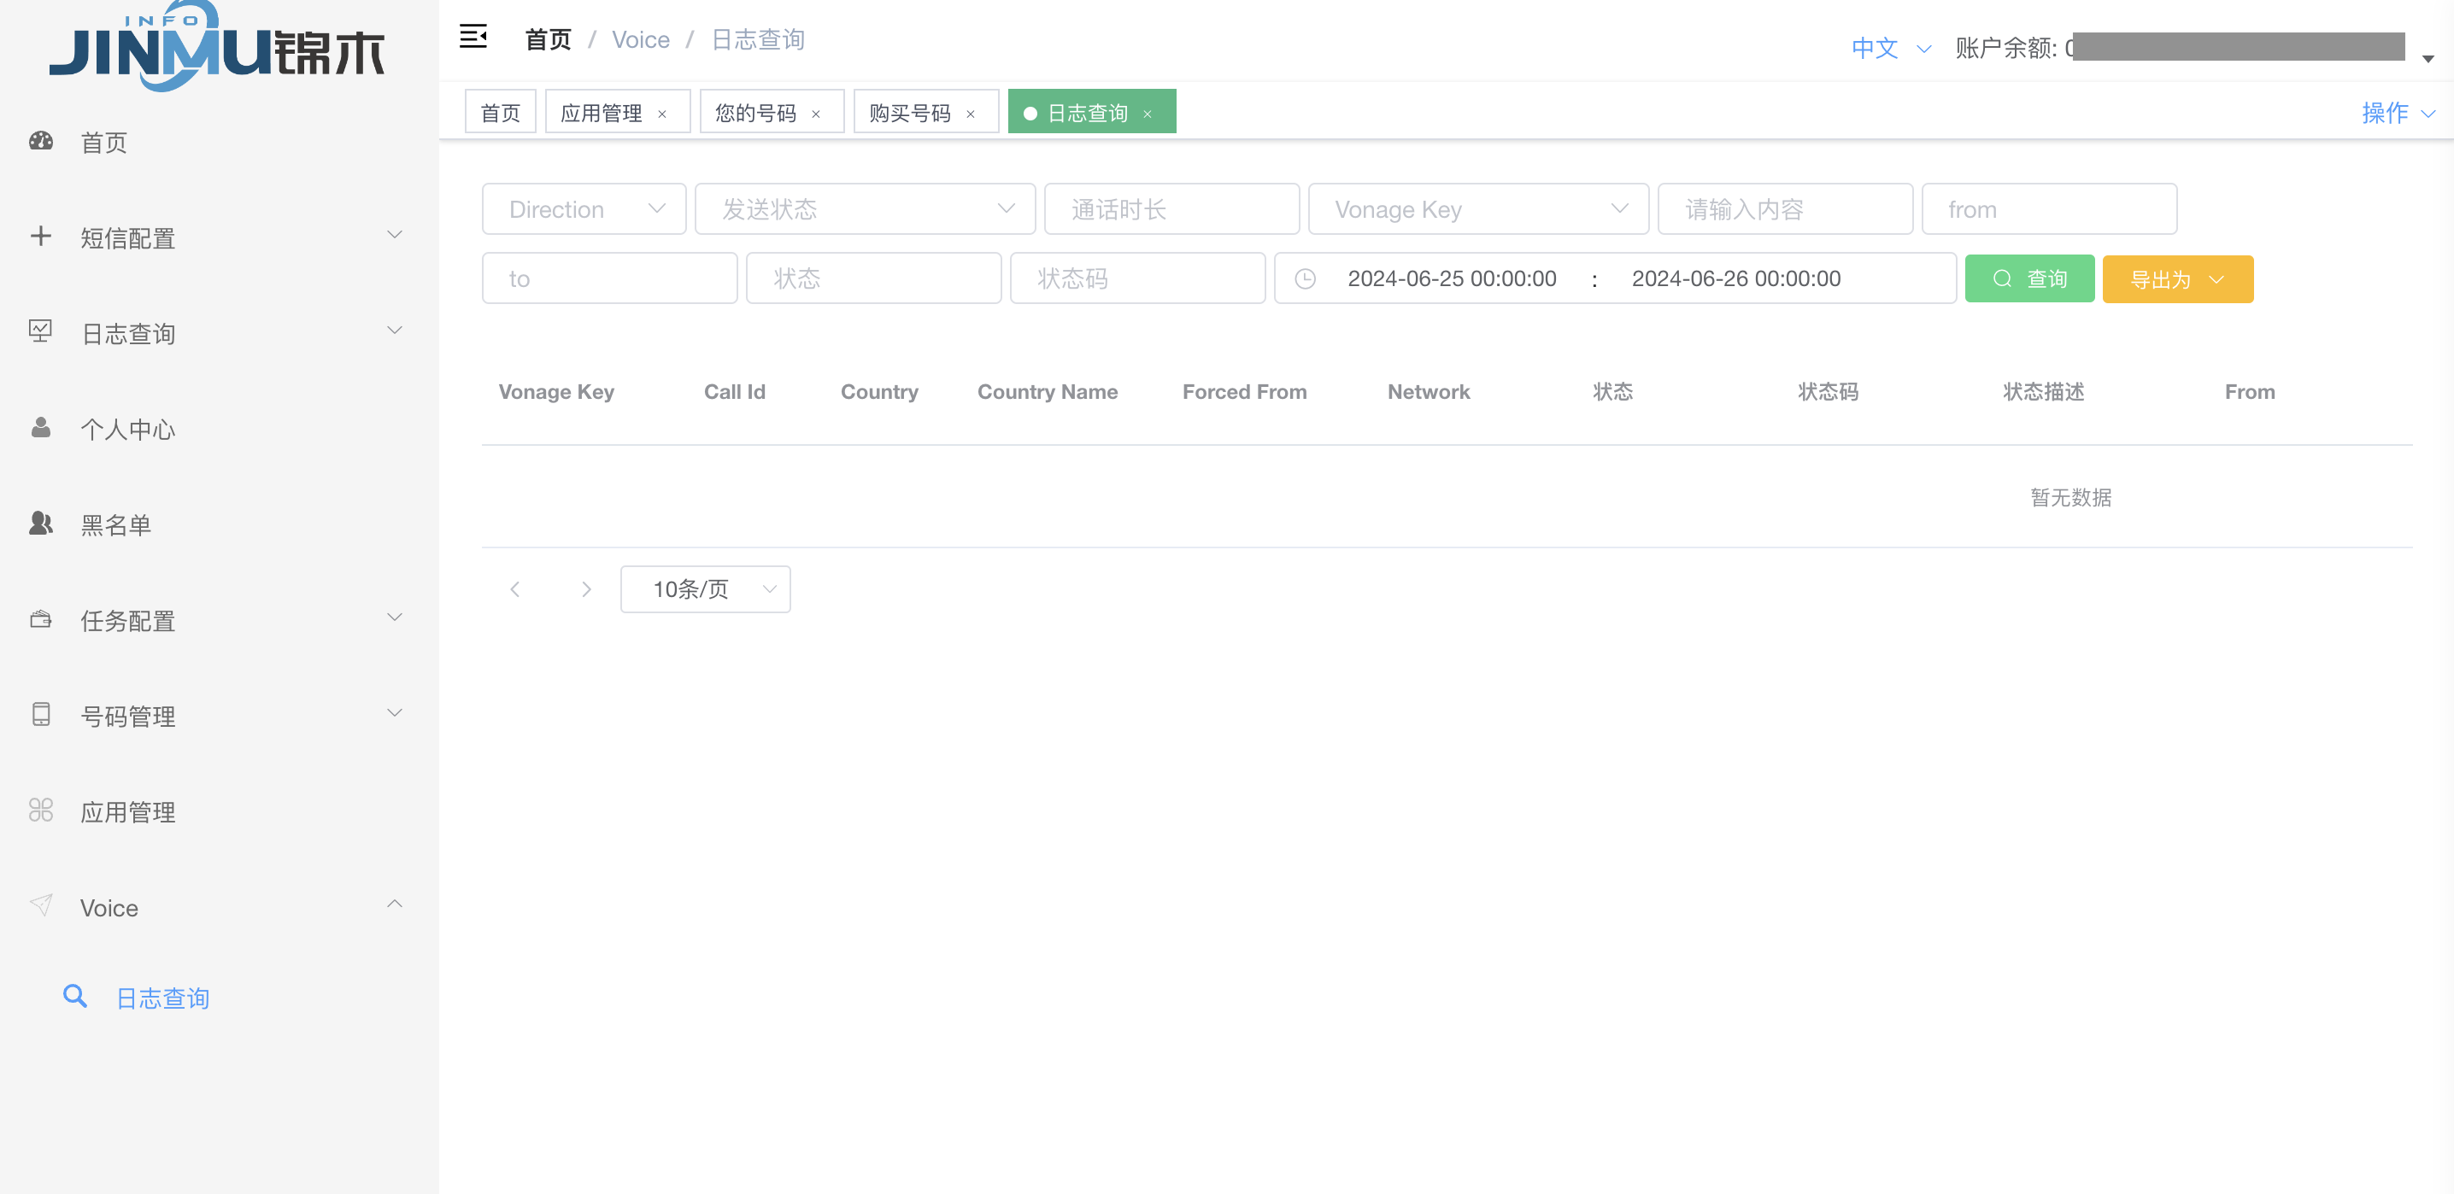Click the JINMU logo
2454x1194 pixels.
click(217, 47)
